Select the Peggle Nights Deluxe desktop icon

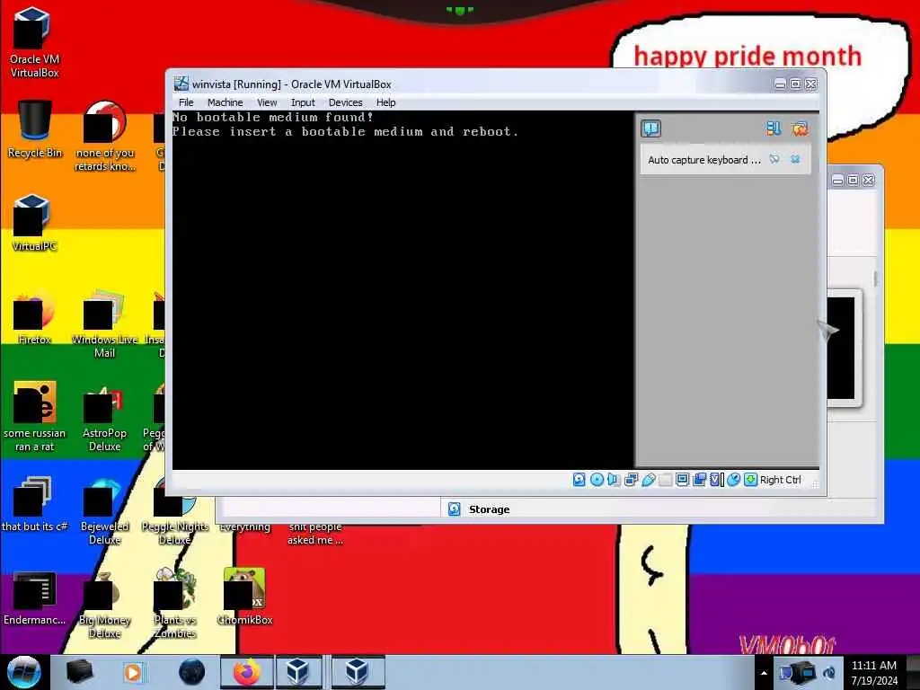coord(175,510)
